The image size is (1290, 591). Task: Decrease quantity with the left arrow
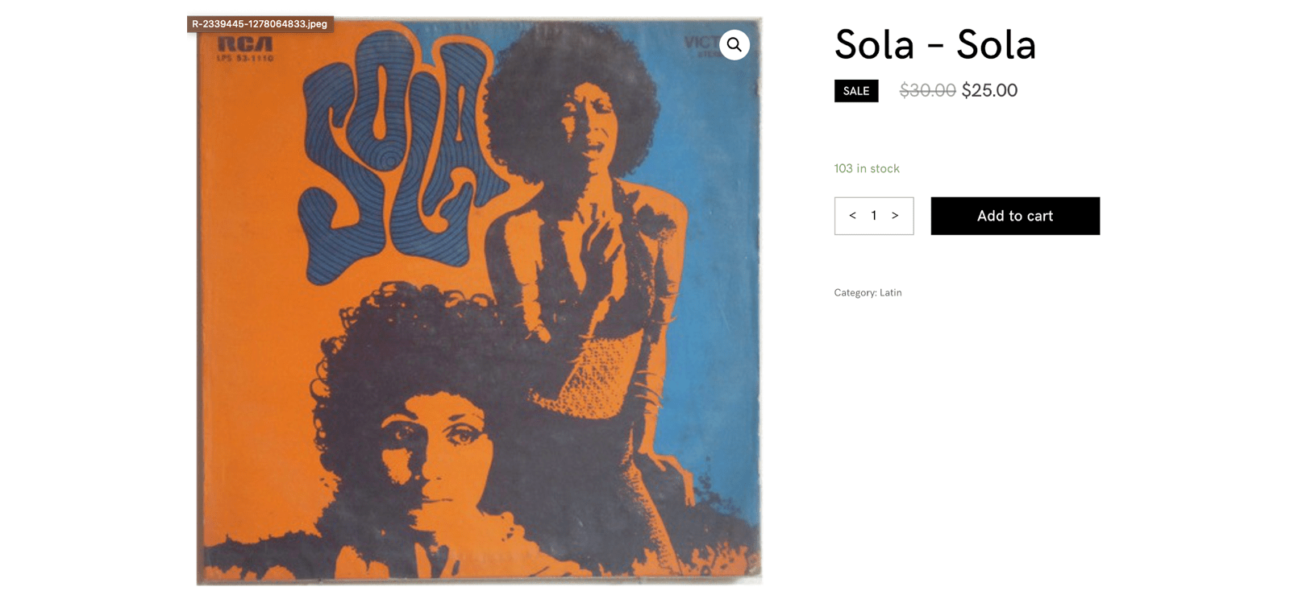[x=852, y=216]
